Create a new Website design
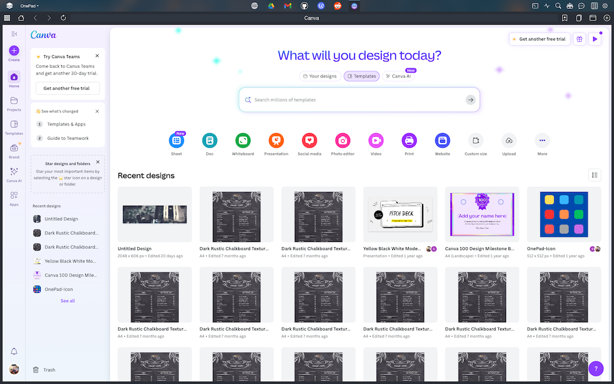Viewport: 614px width, 384px height. (443, 140)
